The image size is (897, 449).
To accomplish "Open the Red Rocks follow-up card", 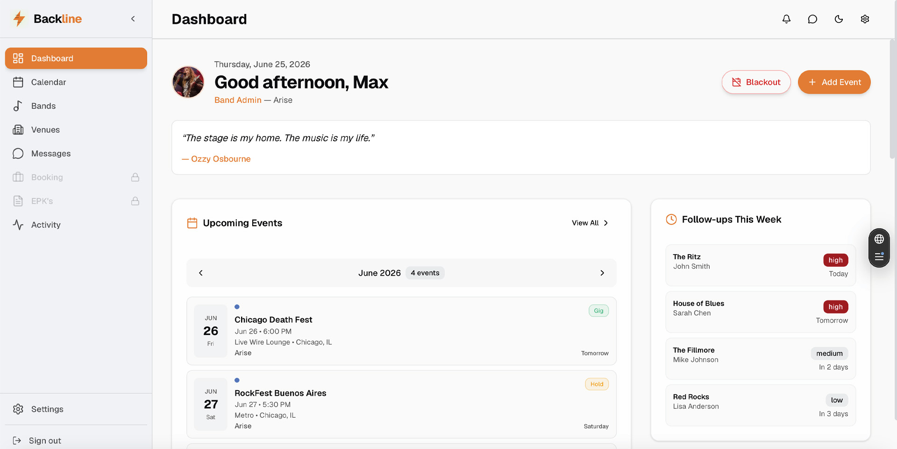I will [x=761, y=406].
